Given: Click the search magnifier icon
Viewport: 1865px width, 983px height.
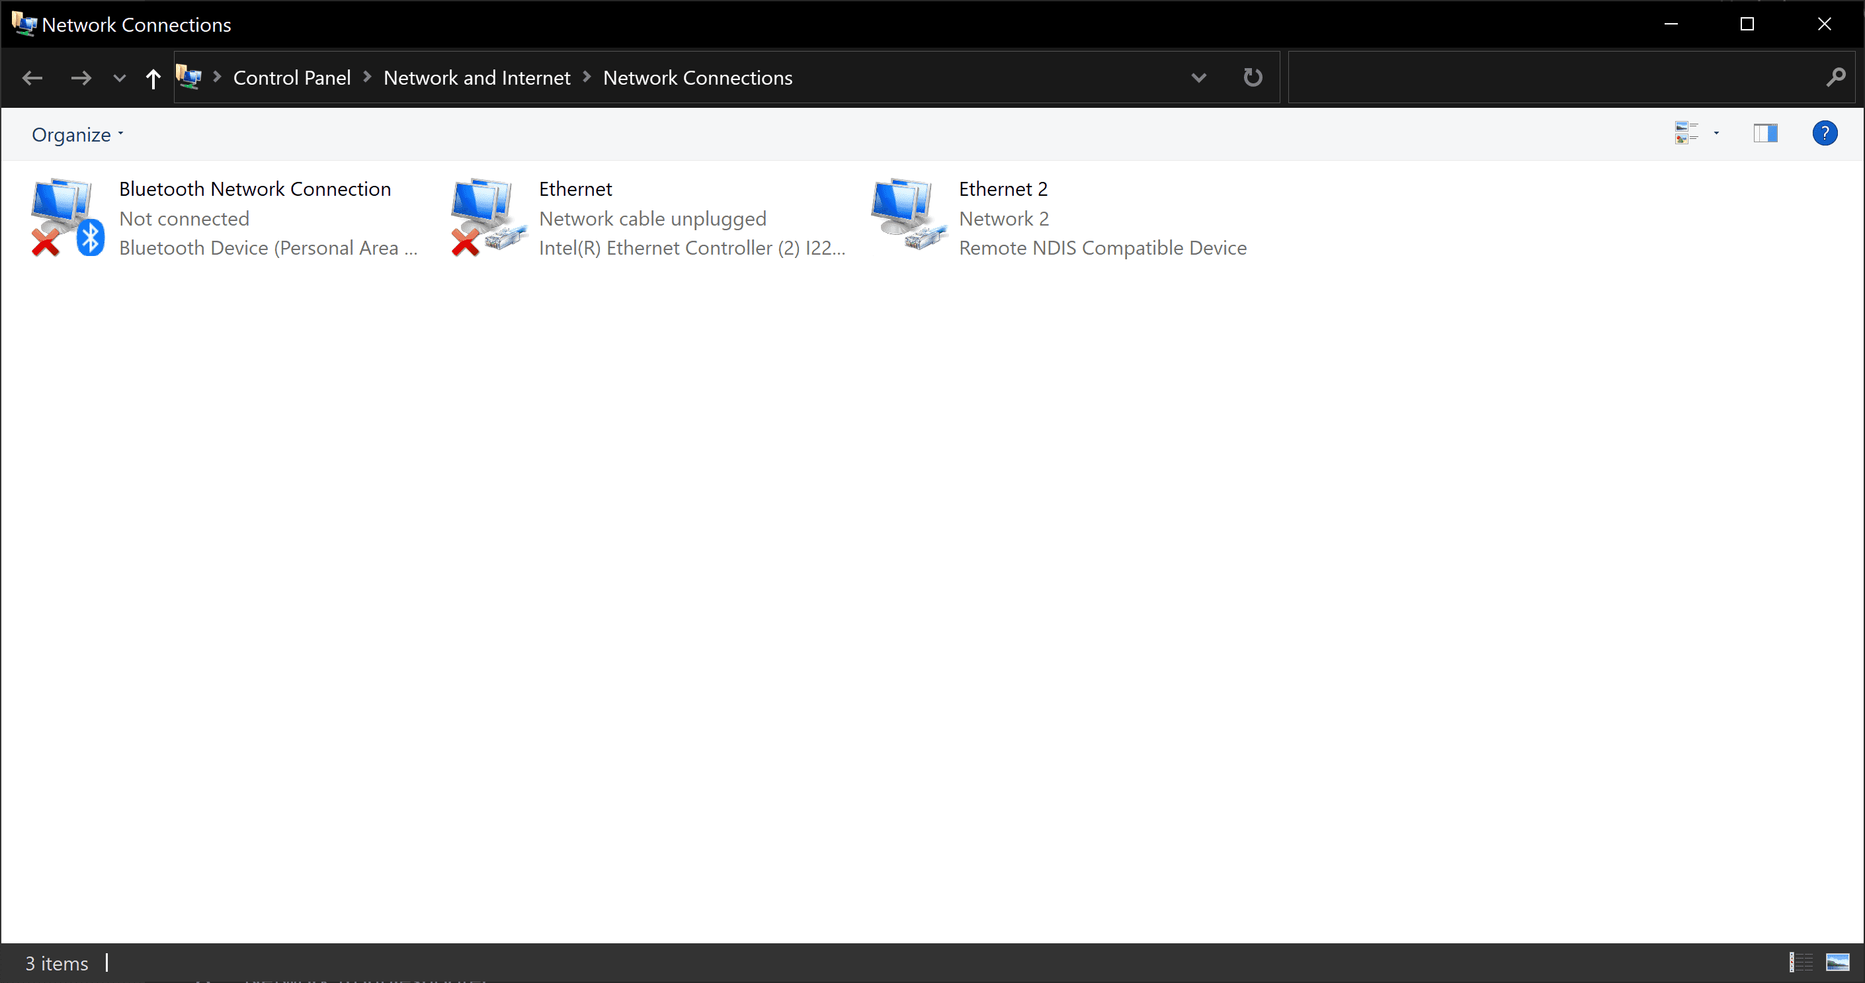Looking at the screenshot, I should coord(1836,77).
